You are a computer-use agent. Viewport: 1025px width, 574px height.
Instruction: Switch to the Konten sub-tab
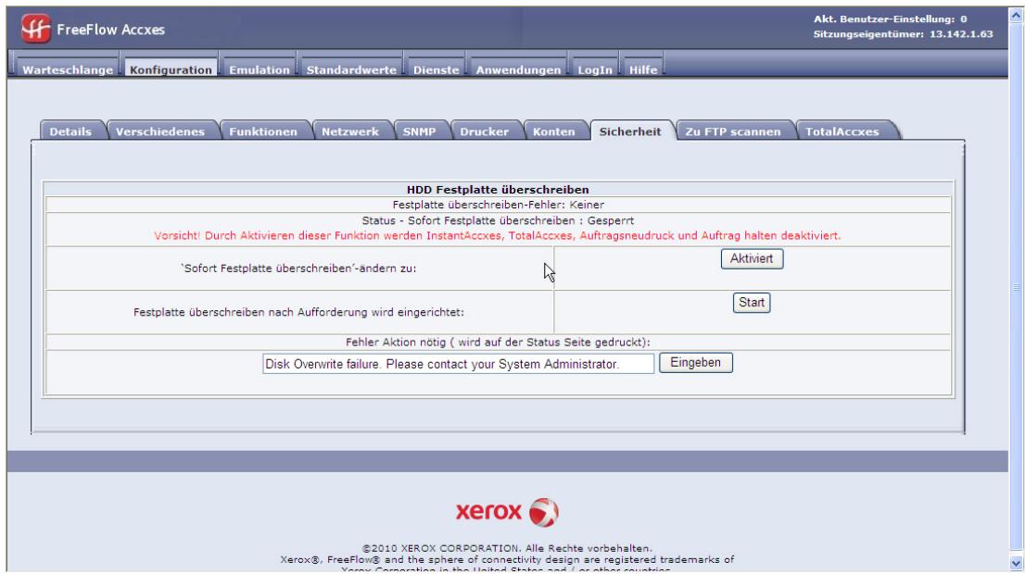(x=553, y=131)
